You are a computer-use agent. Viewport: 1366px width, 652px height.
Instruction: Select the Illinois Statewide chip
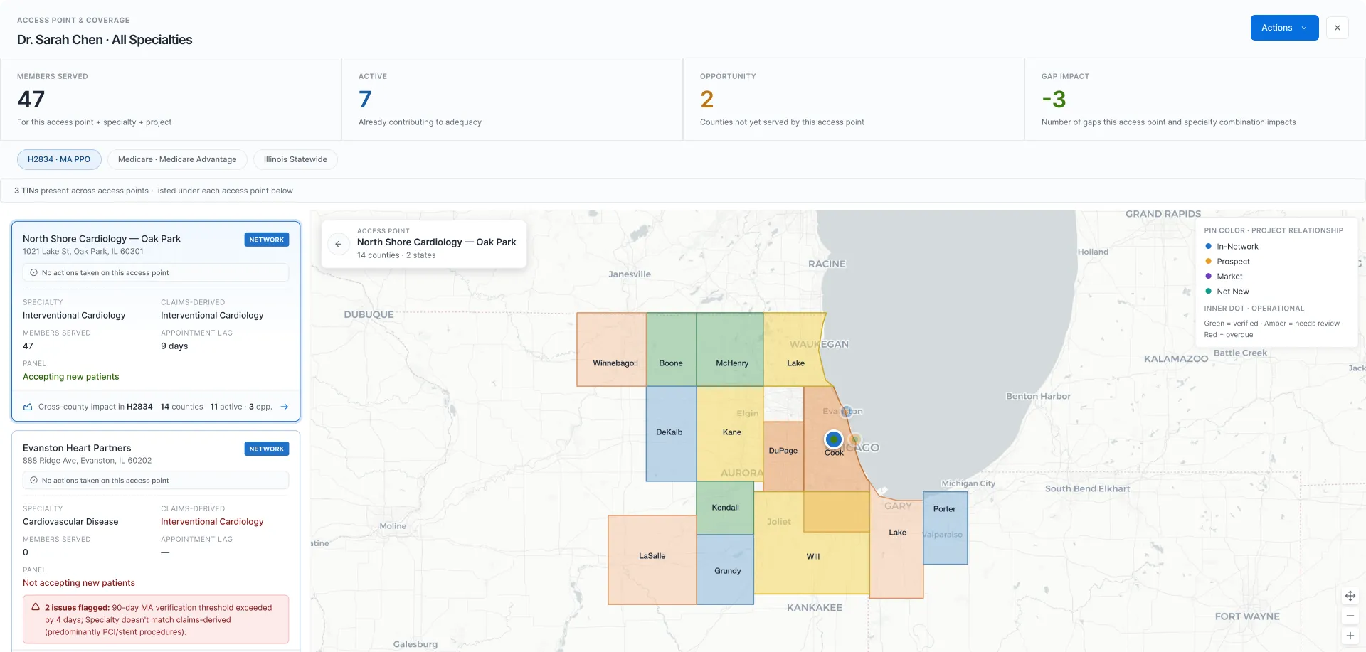tap(295, 159)
